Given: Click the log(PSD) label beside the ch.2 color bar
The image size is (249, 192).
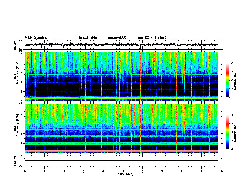Looking at the screenshot, I should (x=235, y=134).
